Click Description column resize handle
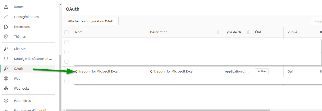 (218, 32)
